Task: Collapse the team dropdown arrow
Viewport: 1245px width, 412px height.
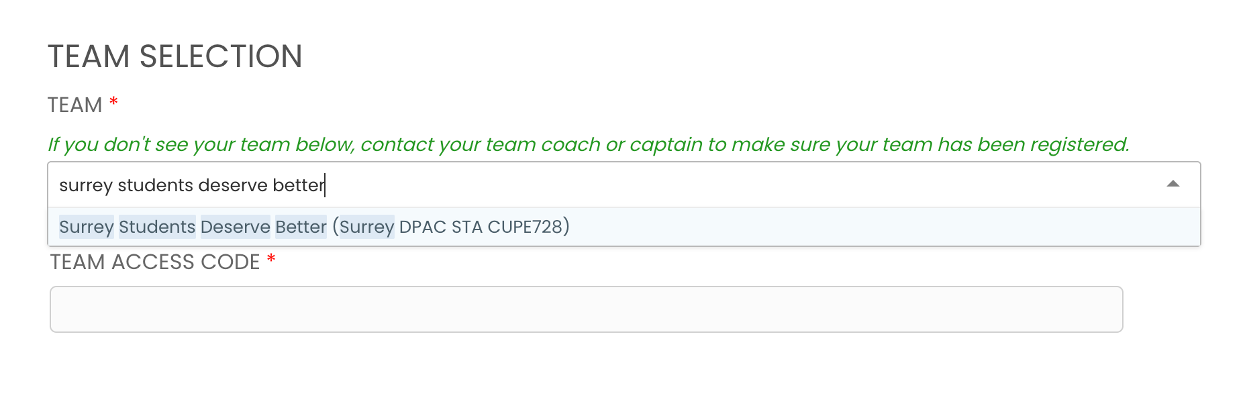Action: coord(1173,184)
